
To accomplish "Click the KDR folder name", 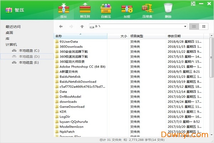I will point(63,112).
